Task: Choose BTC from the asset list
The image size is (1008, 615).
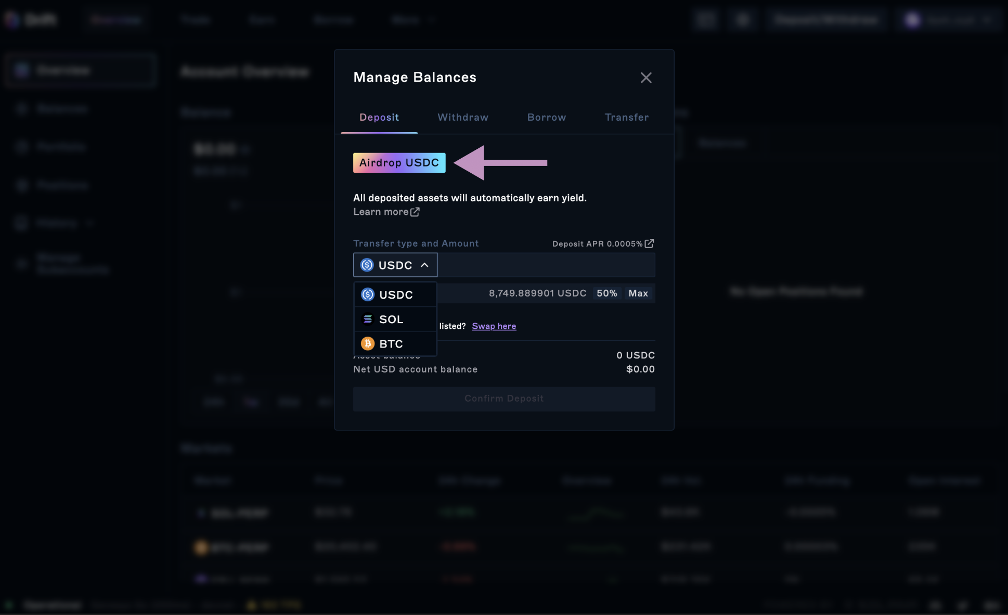Action: point(391,344)
